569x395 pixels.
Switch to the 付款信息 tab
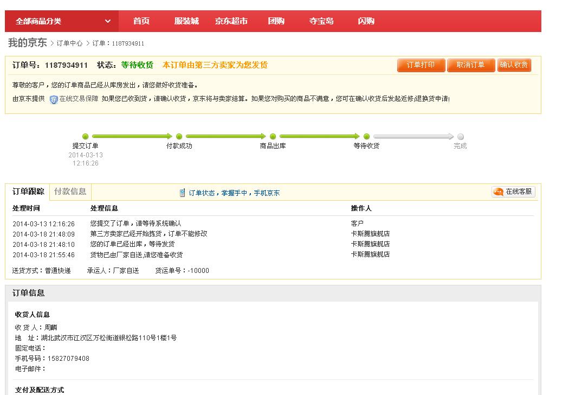coord(69,192)
